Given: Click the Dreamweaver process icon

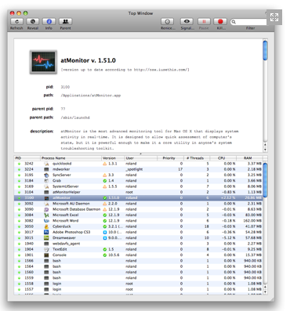Looking at the screenshot, I should pyautogui.click(x=46, y=238).
